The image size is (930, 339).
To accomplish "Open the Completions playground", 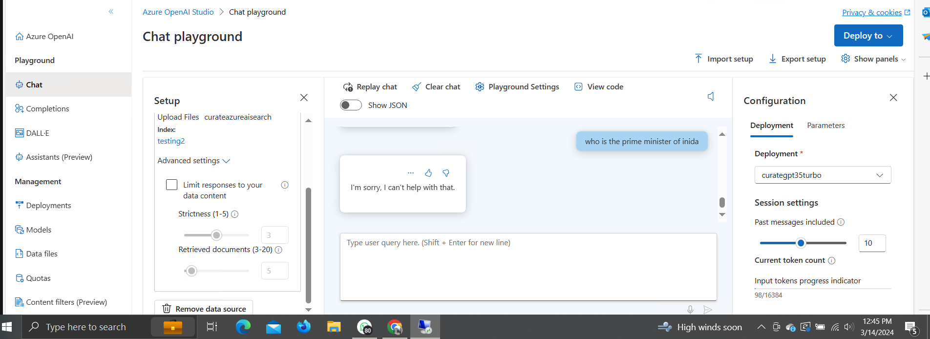I will coord(42,108).
